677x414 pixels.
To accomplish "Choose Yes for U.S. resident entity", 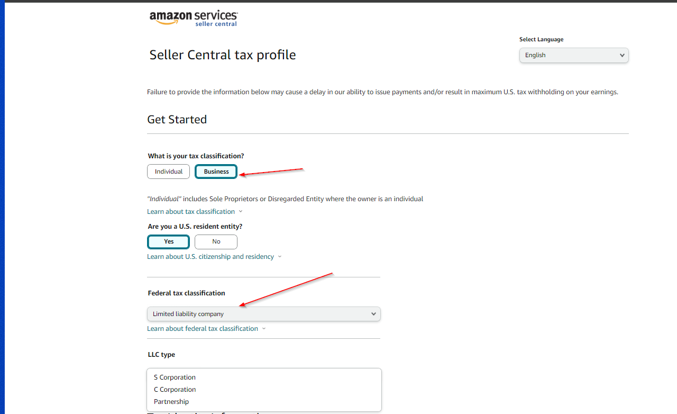I will tap(168, 241).
